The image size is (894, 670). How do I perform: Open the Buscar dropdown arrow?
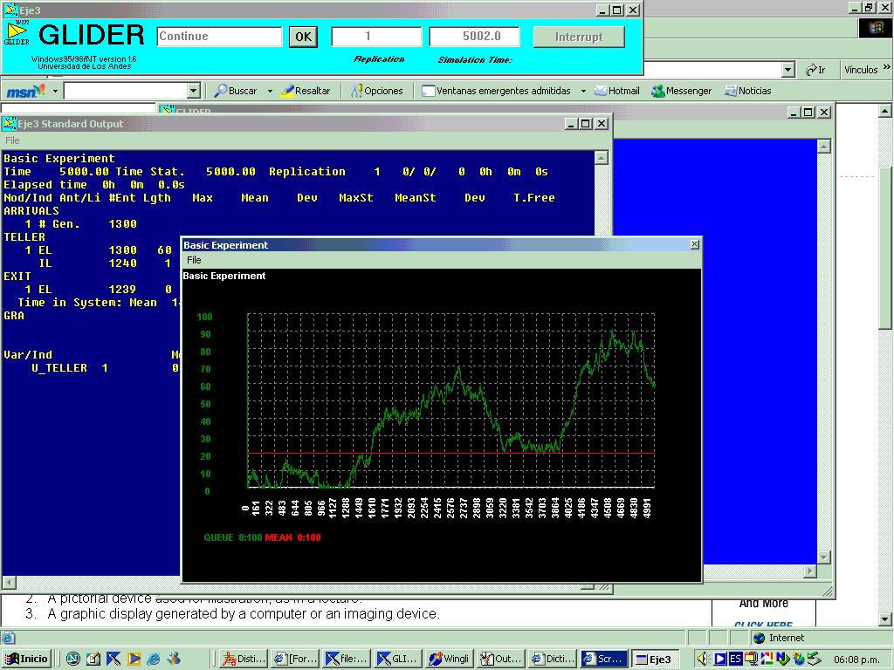pyautogui.click(x=270, y=91)
